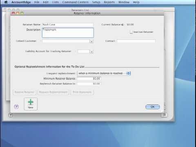Expand the Linked Customer dropdown arrow
The image size is (196, 147).
(x=92, y=41)
